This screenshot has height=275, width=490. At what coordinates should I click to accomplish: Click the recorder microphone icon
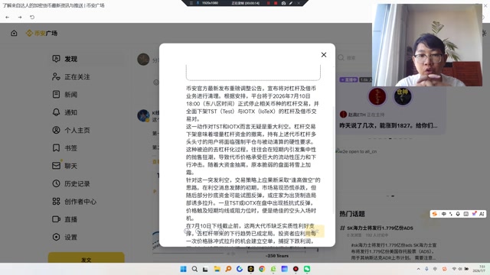coord(198,3)
